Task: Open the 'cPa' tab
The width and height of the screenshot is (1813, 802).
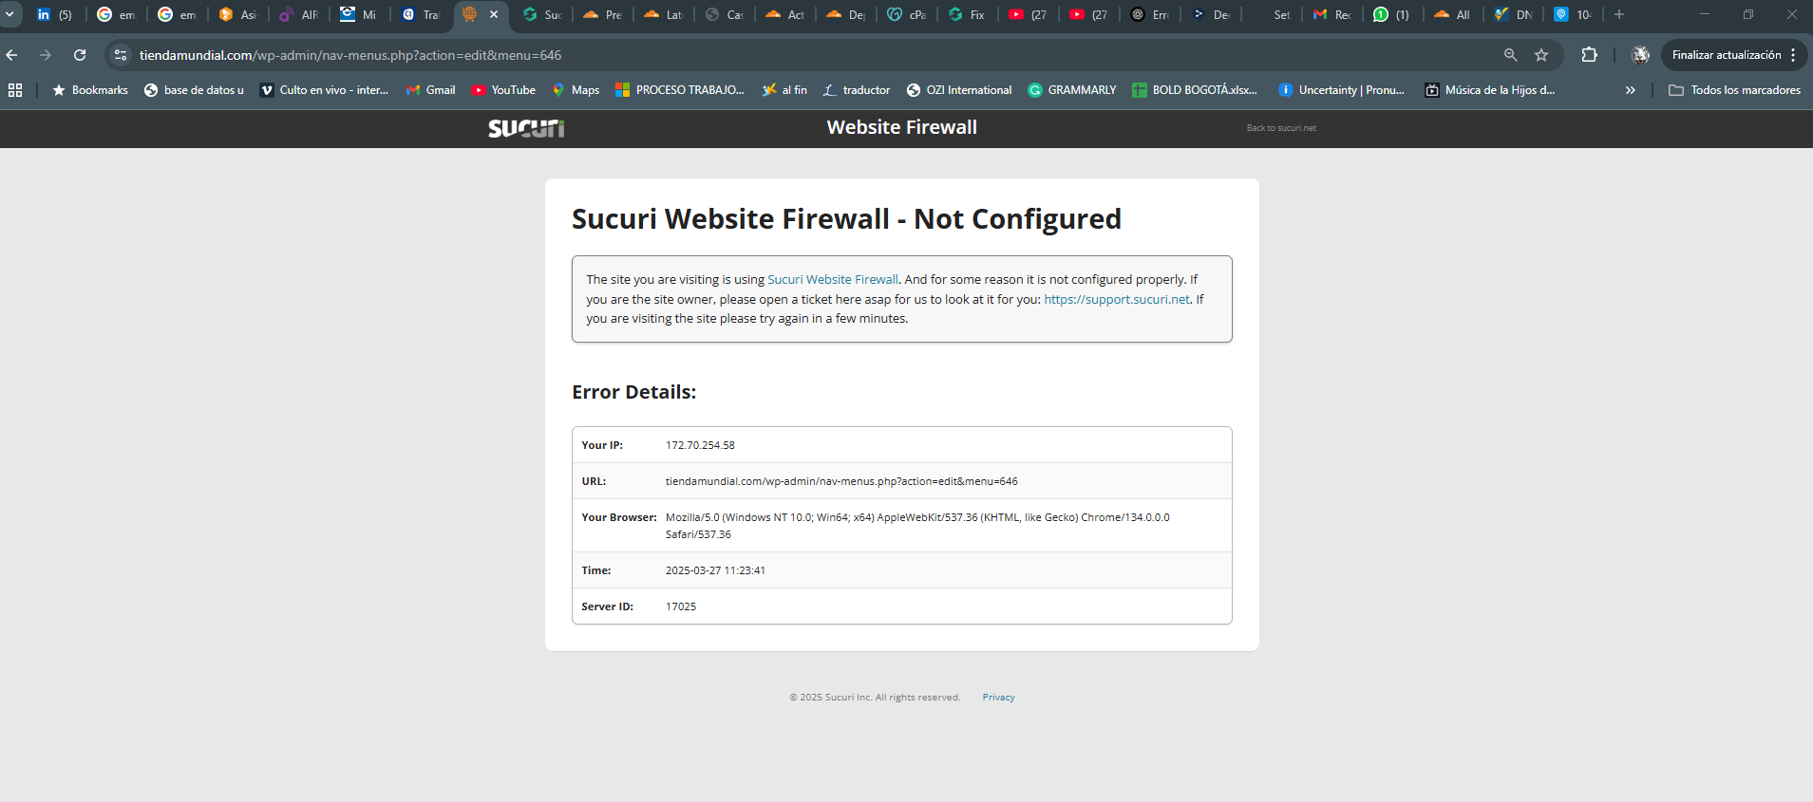Action: pyautogui.click(x=907, y=14)
